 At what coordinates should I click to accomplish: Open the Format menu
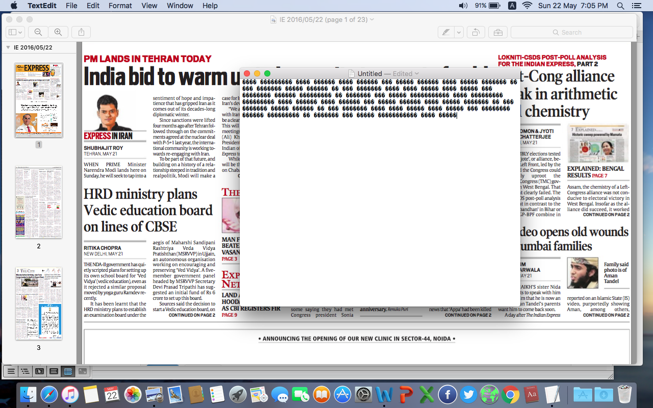coord(120,6)
